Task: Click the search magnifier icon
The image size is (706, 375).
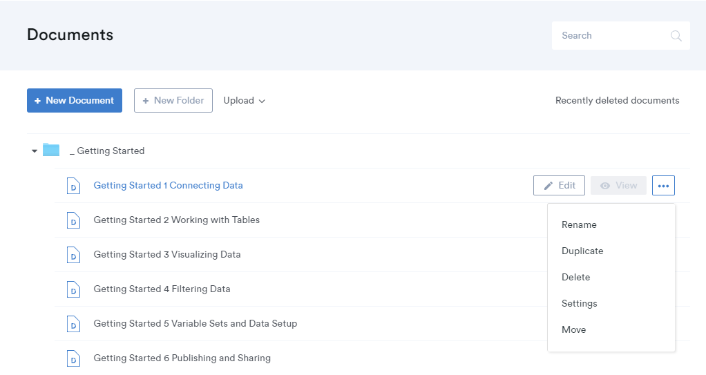Action: (x=676, y=36)
